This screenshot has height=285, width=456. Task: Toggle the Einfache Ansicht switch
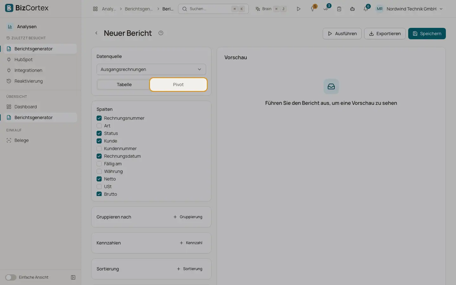tap(11, 277)
